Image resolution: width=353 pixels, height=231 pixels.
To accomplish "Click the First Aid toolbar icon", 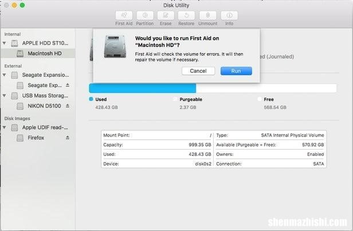I will coord(123,15).
